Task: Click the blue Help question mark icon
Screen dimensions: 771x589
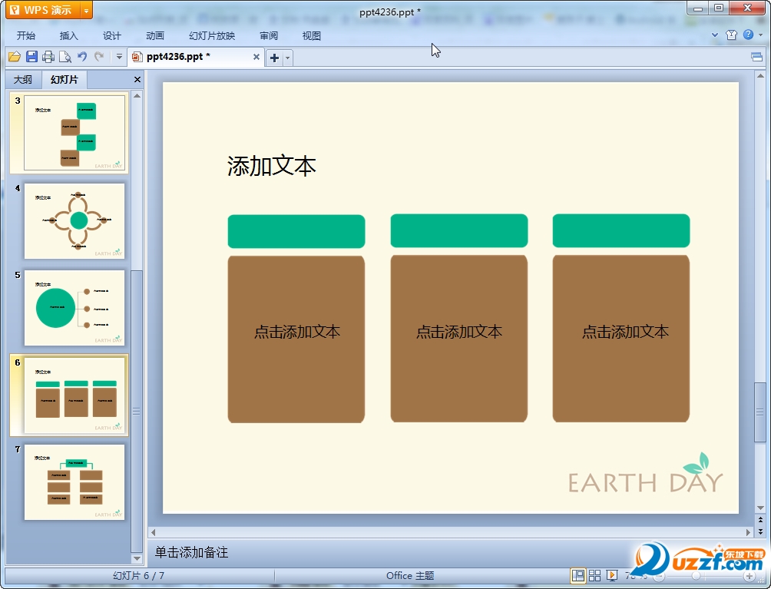Action: [x=748, y=35]
